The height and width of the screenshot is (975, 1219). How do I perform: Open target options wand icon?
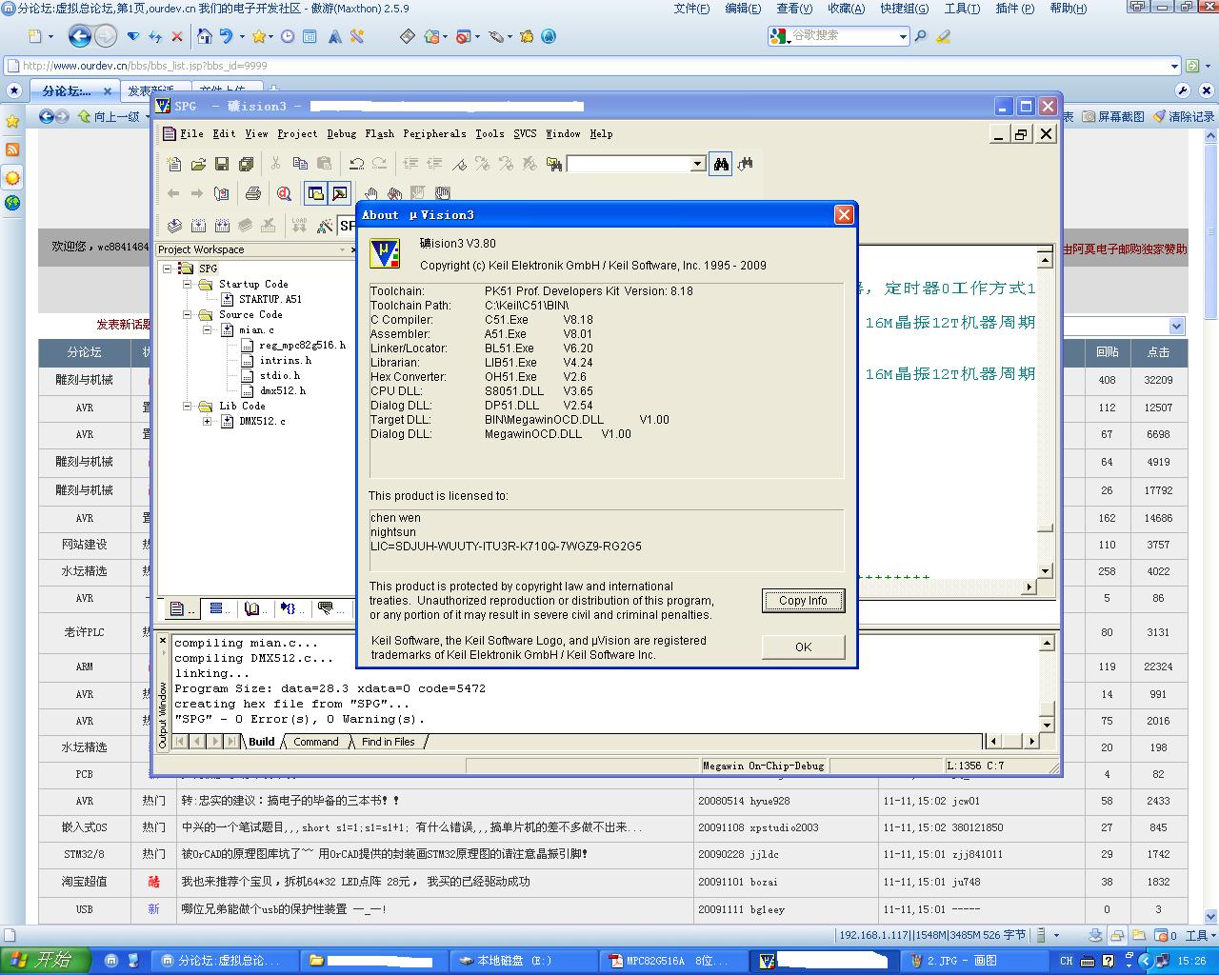coord(325,226)
